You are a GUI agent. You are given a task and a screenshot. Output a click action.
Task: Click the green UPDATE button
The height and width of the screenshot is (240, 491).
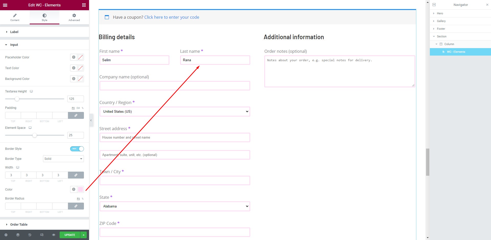coord(69,235)
